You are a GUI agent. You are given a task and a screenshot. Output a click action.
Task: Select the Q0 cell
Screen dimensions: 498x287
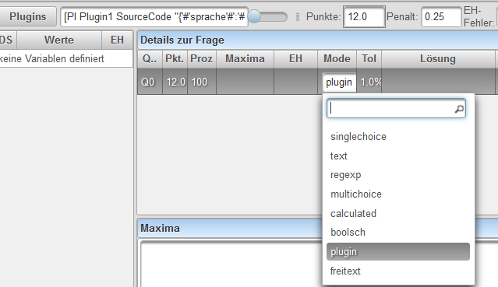150,82
